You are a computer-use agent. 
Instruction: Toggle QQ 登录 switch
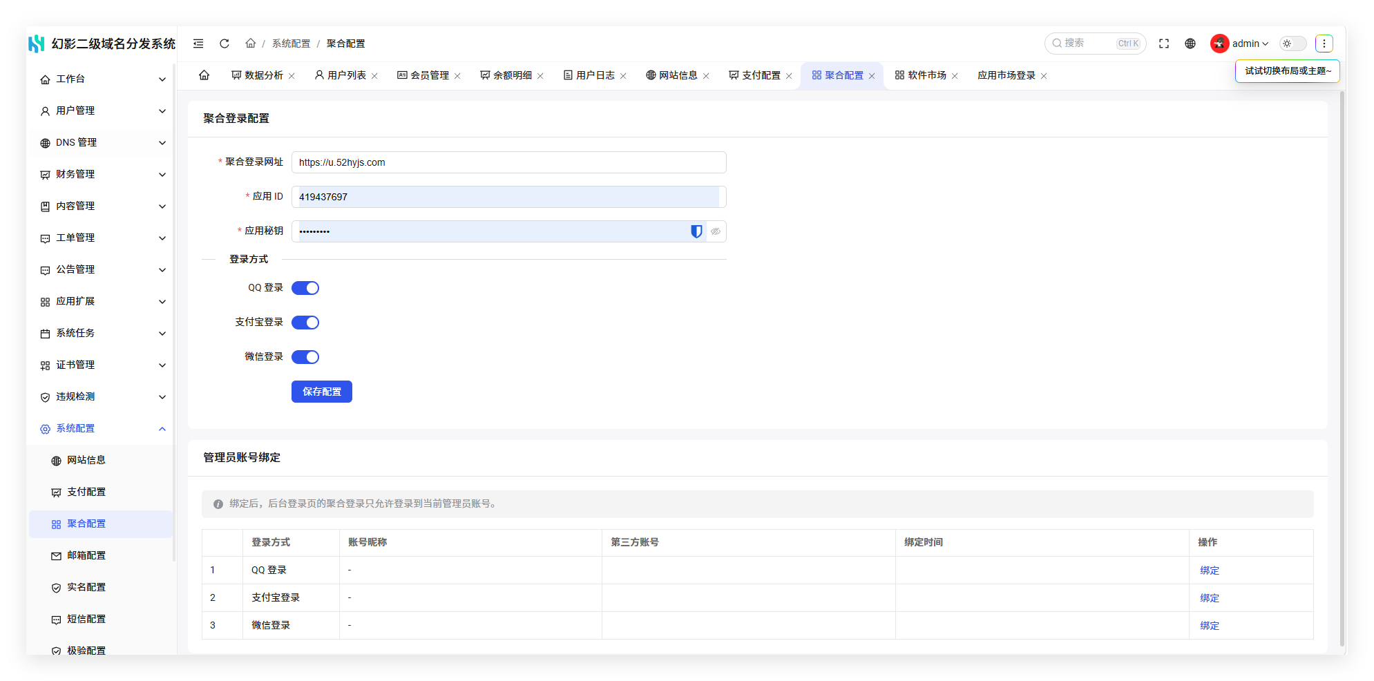(x=305, y=288)
